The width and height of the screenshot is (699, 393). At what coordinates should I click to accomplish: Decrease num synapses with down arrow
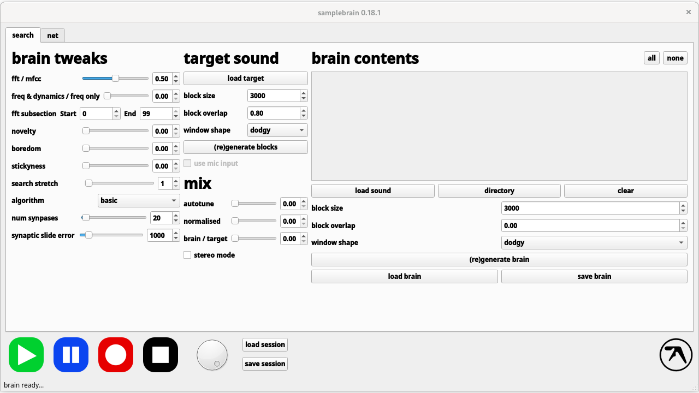(176, 221)
